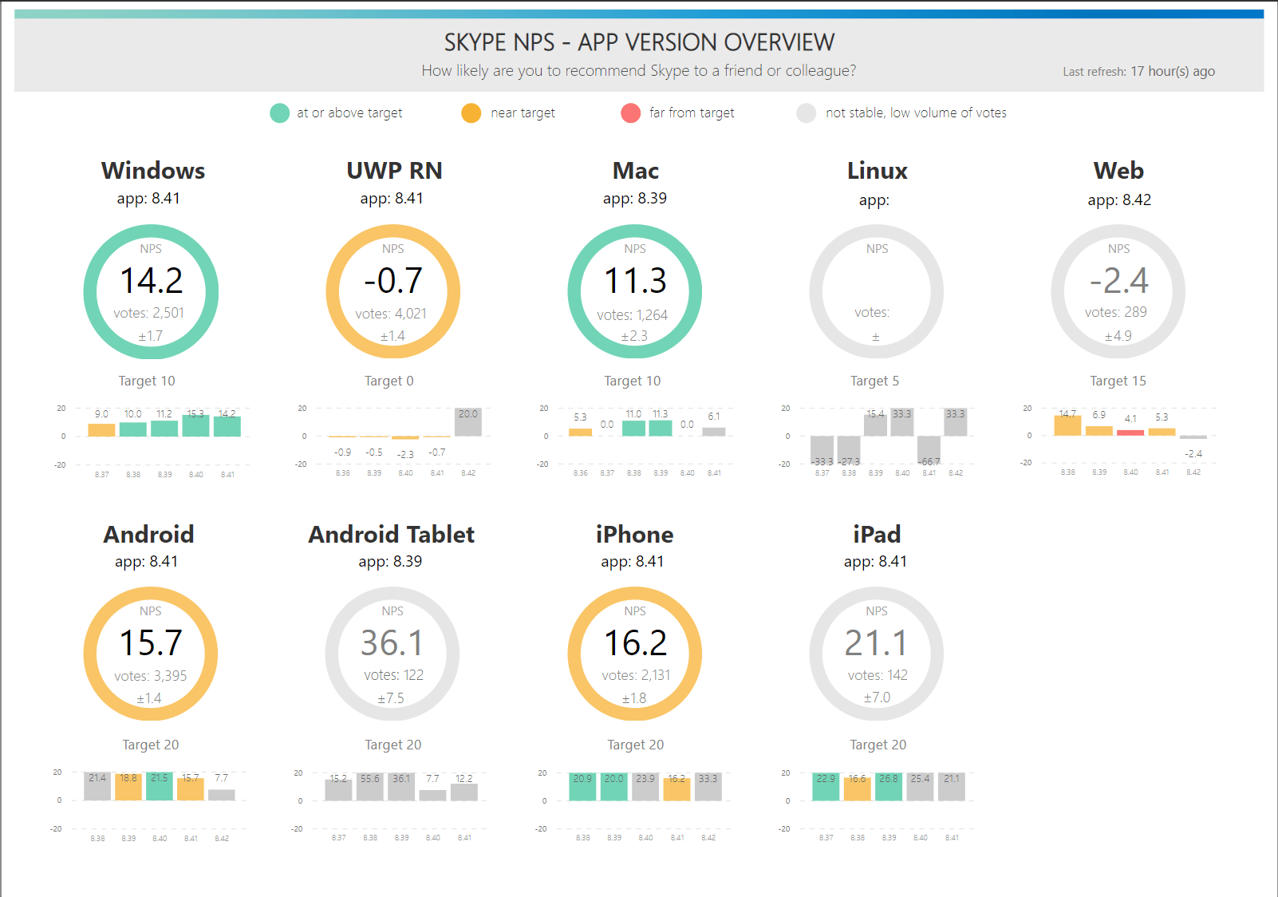
Task: Click the Mac chart green bar labeled 11.0
Action: (x=633, y=428)
